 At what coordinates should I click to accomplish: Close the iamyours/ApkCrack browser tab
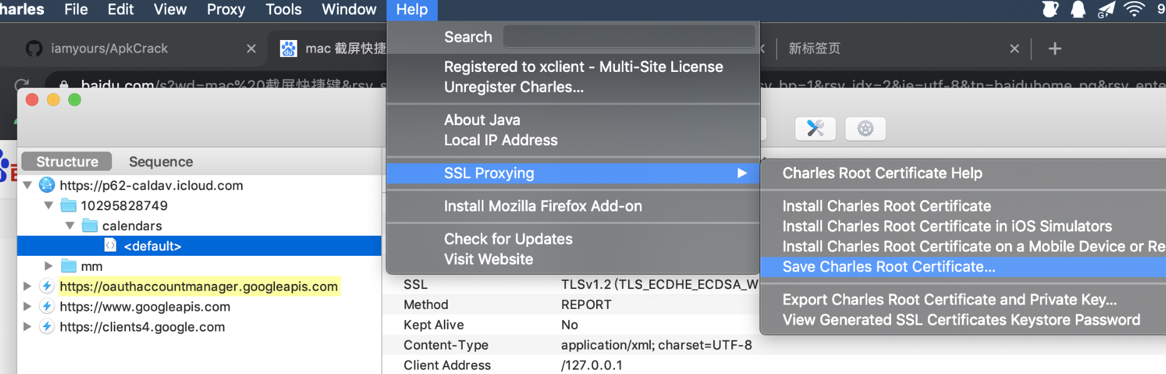[x=251, y=49]
